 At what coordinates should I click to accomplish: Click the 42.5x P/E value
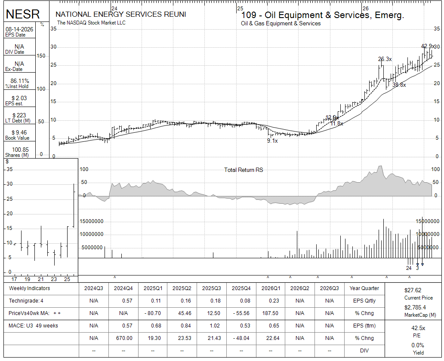418,328
